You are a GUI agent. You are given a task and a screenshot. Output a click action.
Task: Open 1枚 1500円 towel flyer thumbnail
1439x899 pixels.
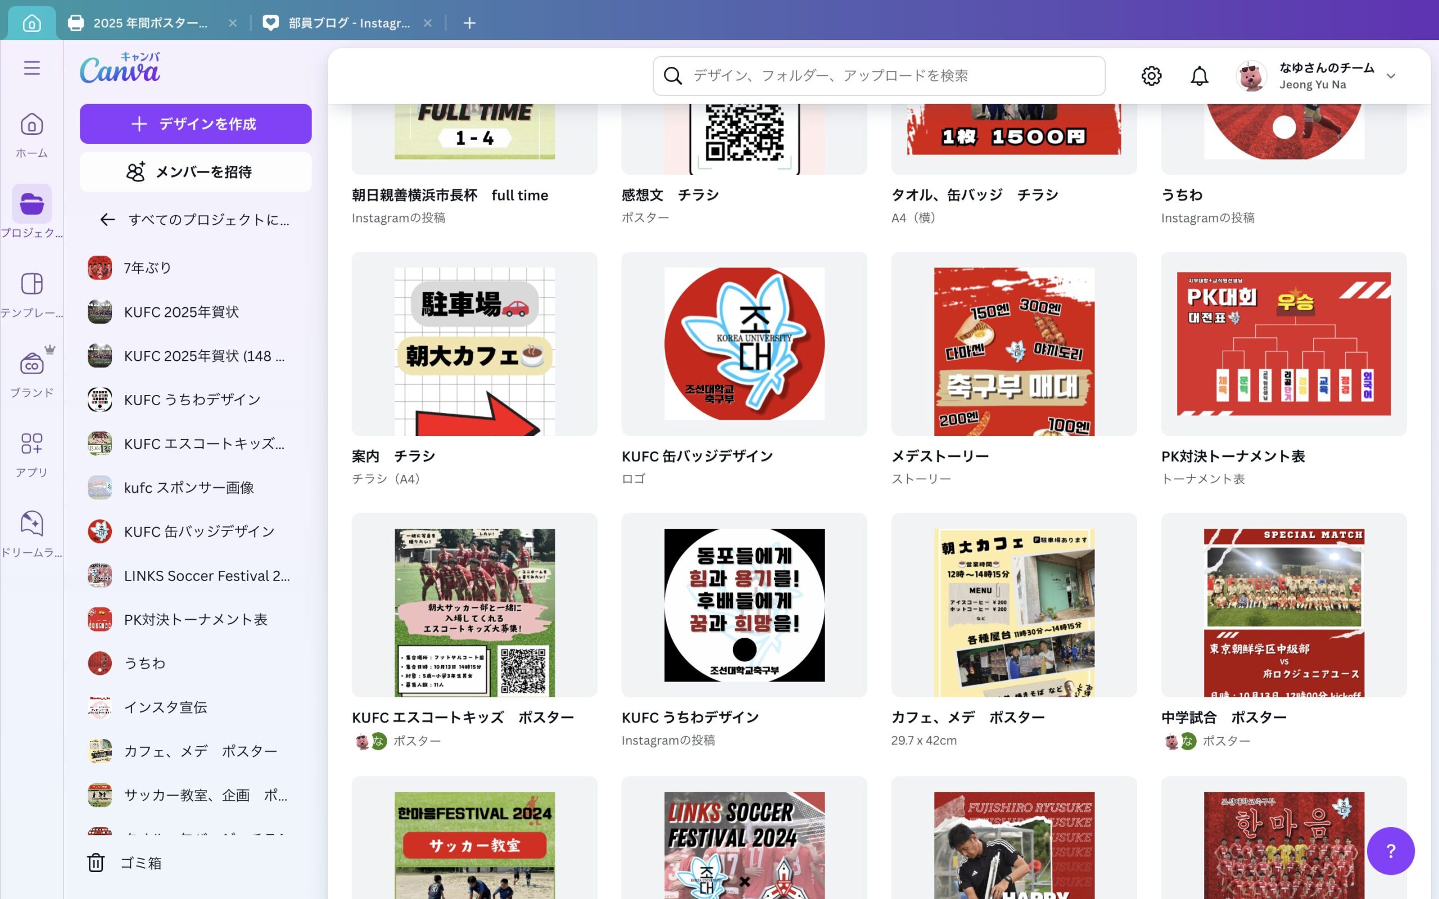click(x=1014, y=139)
